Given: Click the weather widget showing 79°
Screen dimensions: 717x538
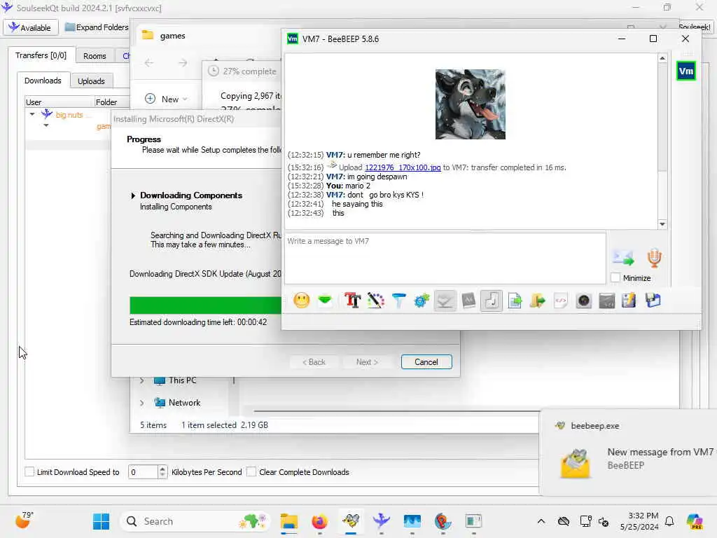Looking at the screenshot, I should (x=24, y=520).
